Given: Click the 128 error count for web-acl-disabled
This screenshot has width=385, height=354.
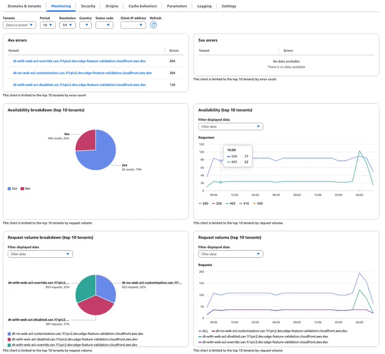Looking at the screenshot, I should click(x=172, y=85).
